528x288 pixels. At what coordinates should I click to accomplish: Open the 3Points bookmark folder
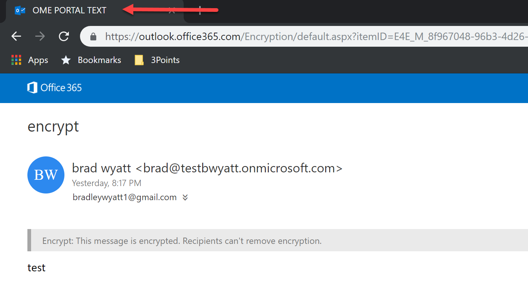point(157,60)
